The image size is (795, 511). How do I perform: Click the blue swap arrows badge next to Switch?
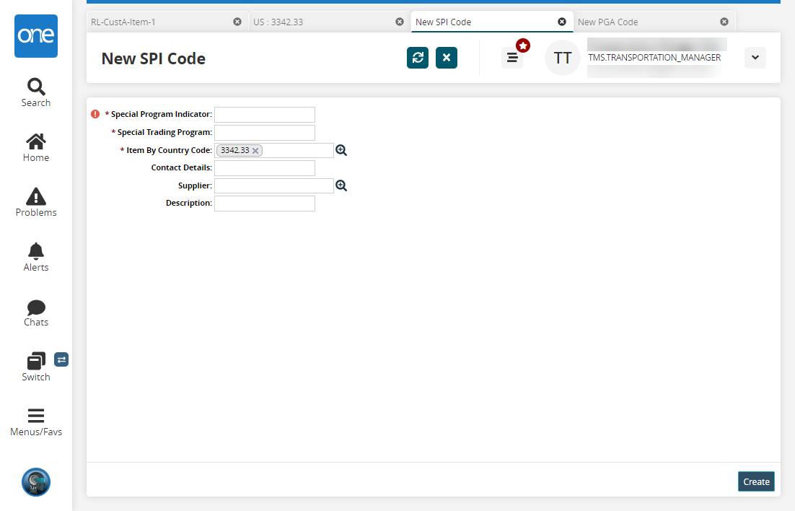click(61, 359)
